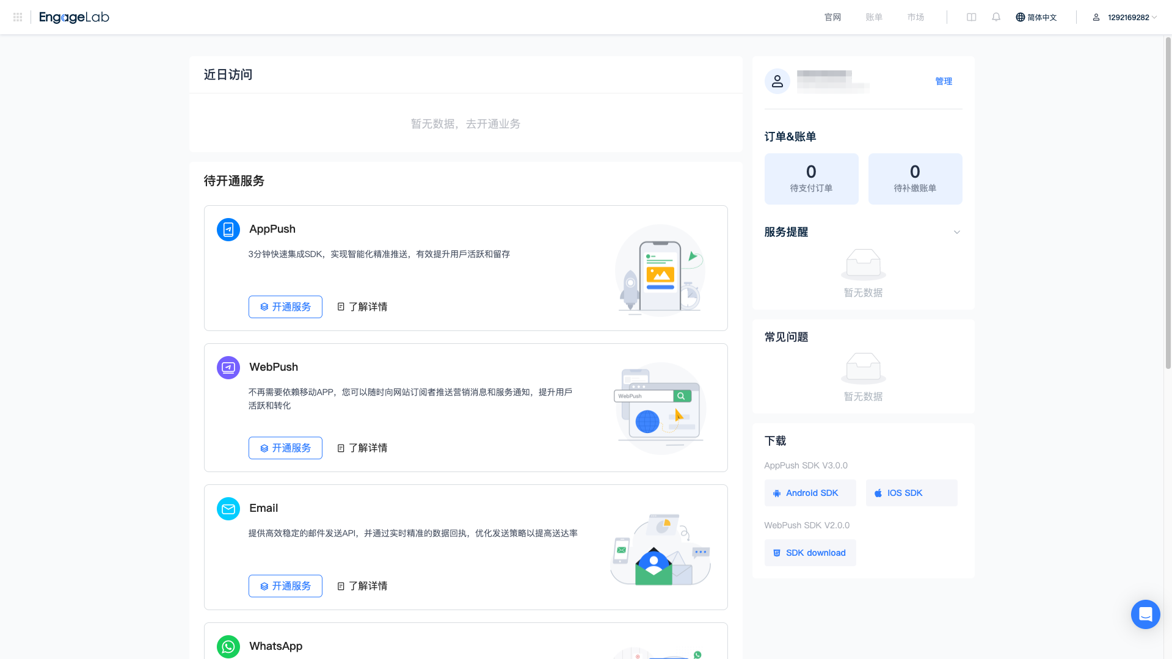Click the globe language icon
This screenshot has width=1172, height=659.
pyautogui.click(x=1020, y=17)
